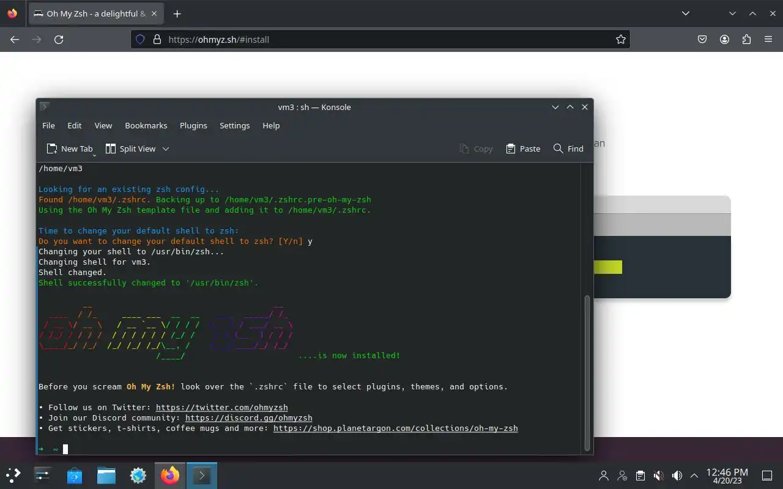Focus the ohmyz.sh address bar

pos(379,39)
